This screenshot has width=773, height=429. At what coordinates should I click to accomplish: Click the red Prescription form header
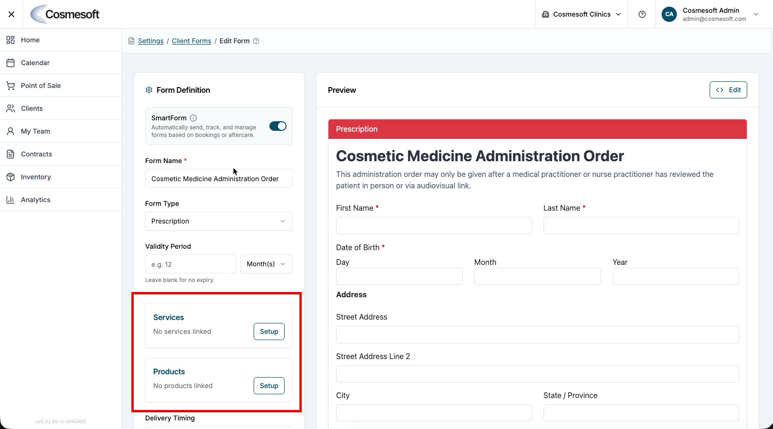[537, 129]
